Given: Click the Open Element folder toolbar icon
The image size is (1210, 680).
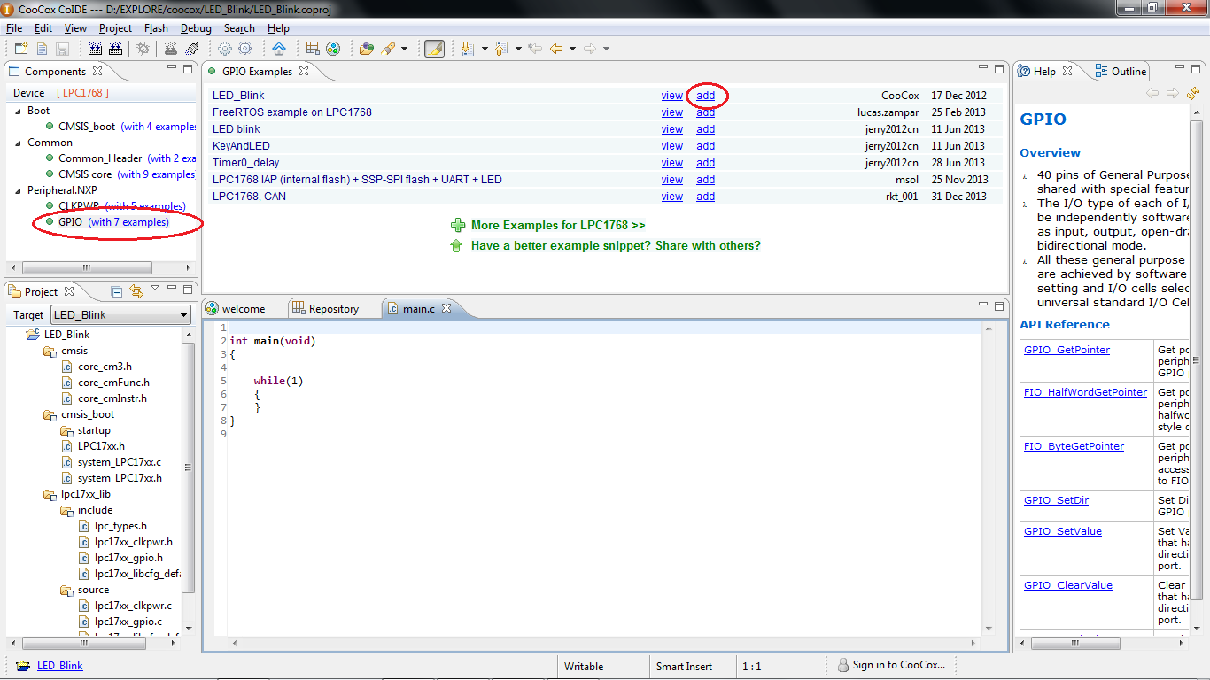Looking at the screenshot, I should point(367,49).
